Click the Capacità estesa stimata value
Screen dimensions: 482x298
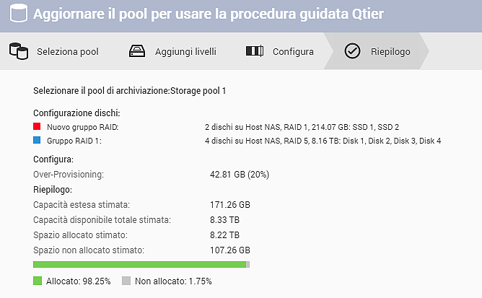tap(229, 205)
